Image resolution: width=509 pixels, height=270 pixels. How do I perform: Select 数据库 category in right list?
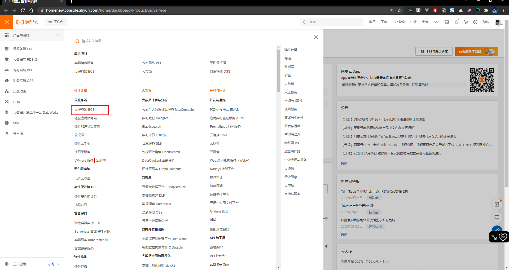point(289,67)
